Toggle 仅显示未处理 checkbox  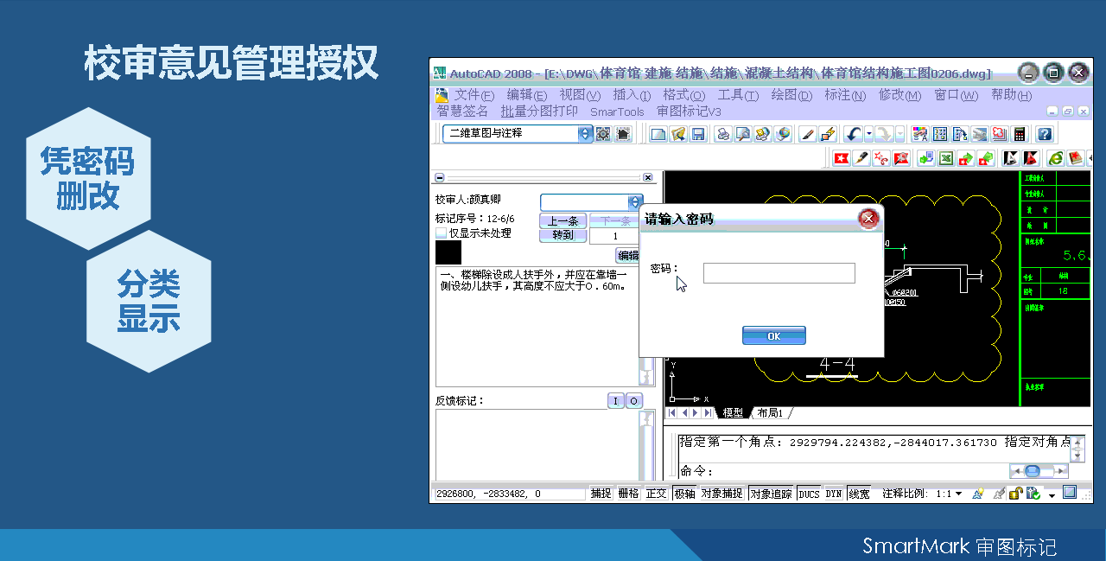click(x=442, y=233)
